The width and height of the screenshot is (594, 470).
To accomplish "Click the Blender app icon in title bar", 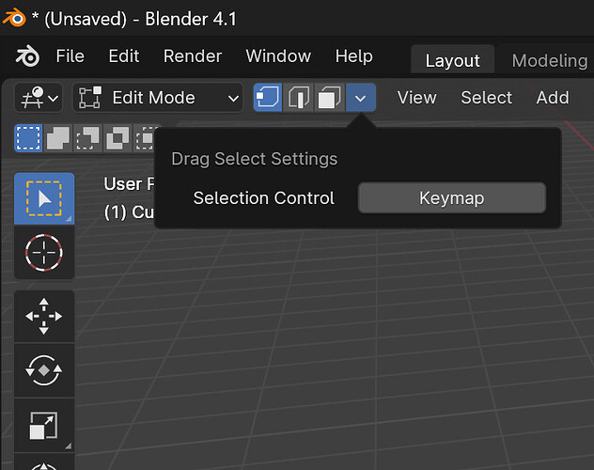I will point(14,18).
